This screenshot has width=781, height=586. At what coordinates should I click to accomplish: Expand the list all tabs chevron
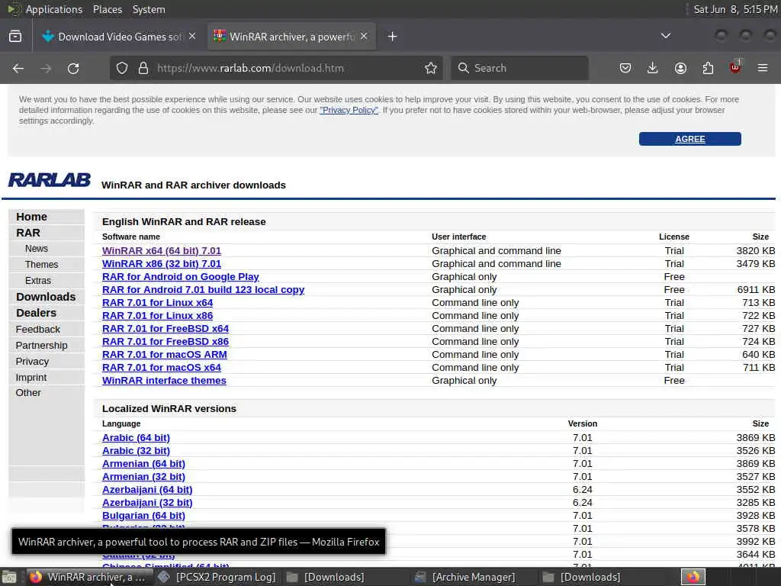(x=665, y=36)
